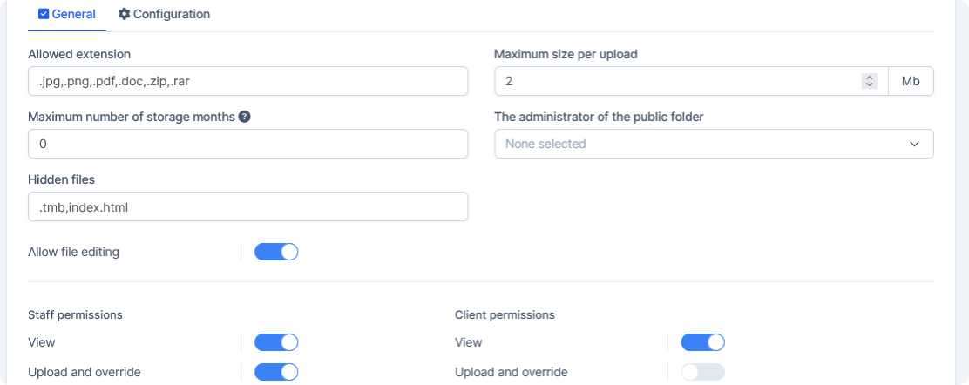969x385 pixels.
Task: Click the Maximum number of storage months field
Action: pyautogui.click(x=247, y=144)
